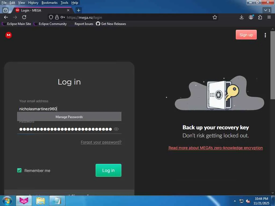Click the MEGA logo icon

click(x=8, y=35)
